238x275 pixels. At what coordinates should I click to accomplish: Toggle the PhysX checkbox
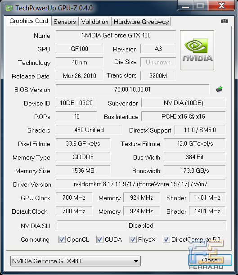point(133,239)
